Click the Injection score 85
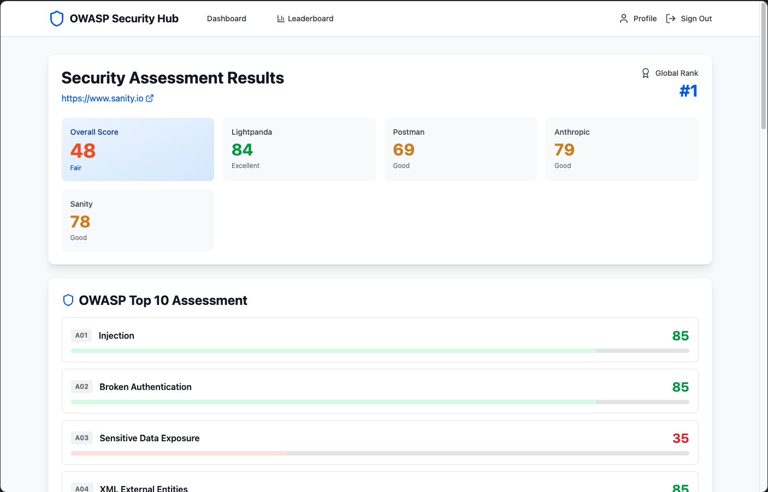The width and height of the screenshot is (768, 492). click(x=681, y=335)
